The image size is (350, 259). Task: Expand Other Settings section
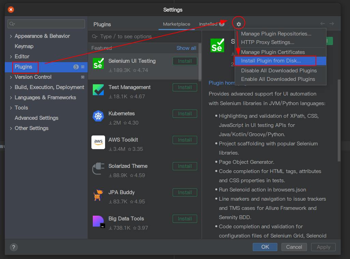[x=11, y=128]
